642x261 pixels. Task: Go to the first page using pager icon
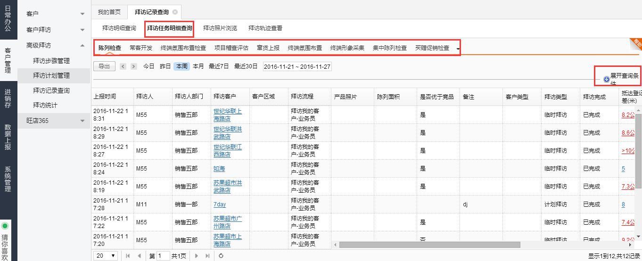pyautogui.click(x=128, y=256)
